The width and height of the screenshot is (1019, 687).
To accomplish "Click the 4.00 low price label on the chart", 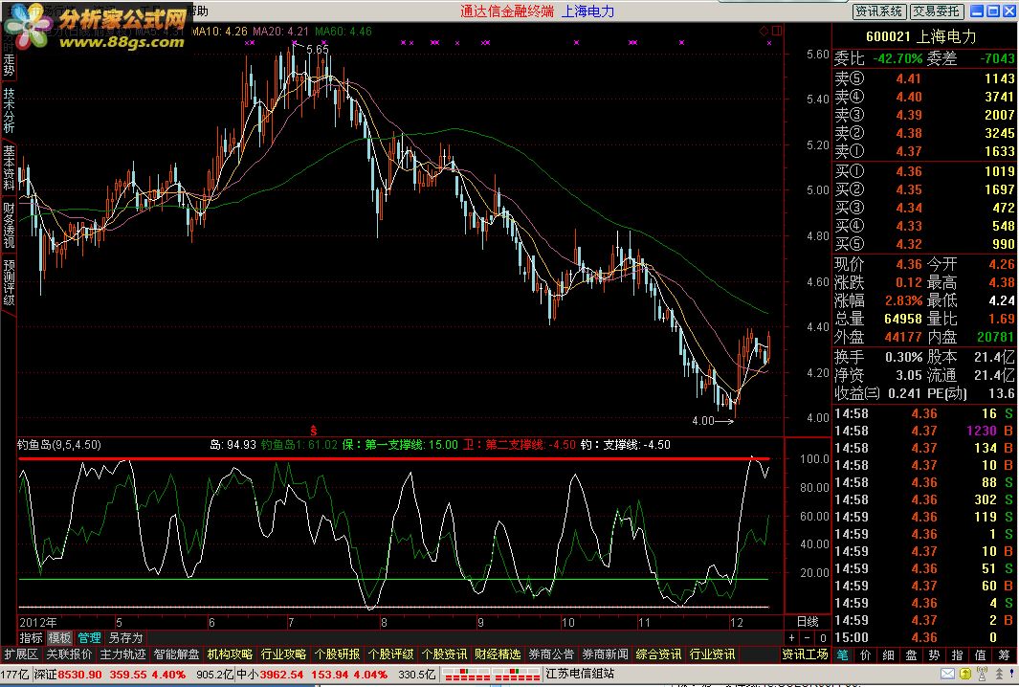I will pyautogui.click(x=703, y=420).
